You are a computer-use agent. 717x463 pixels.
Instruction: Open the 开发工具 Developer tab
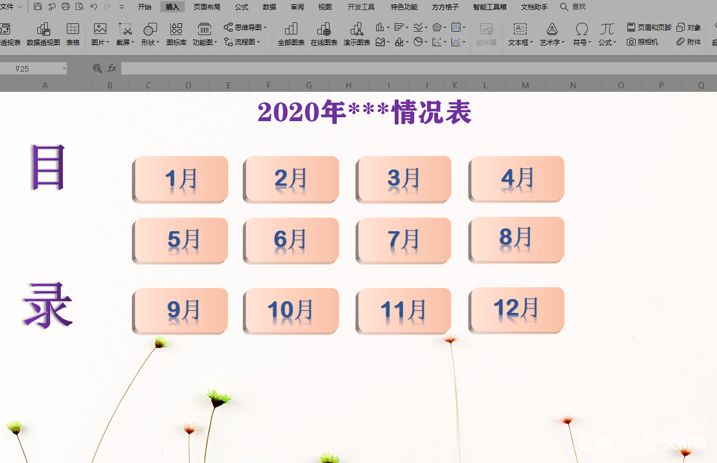click(361, 7)
